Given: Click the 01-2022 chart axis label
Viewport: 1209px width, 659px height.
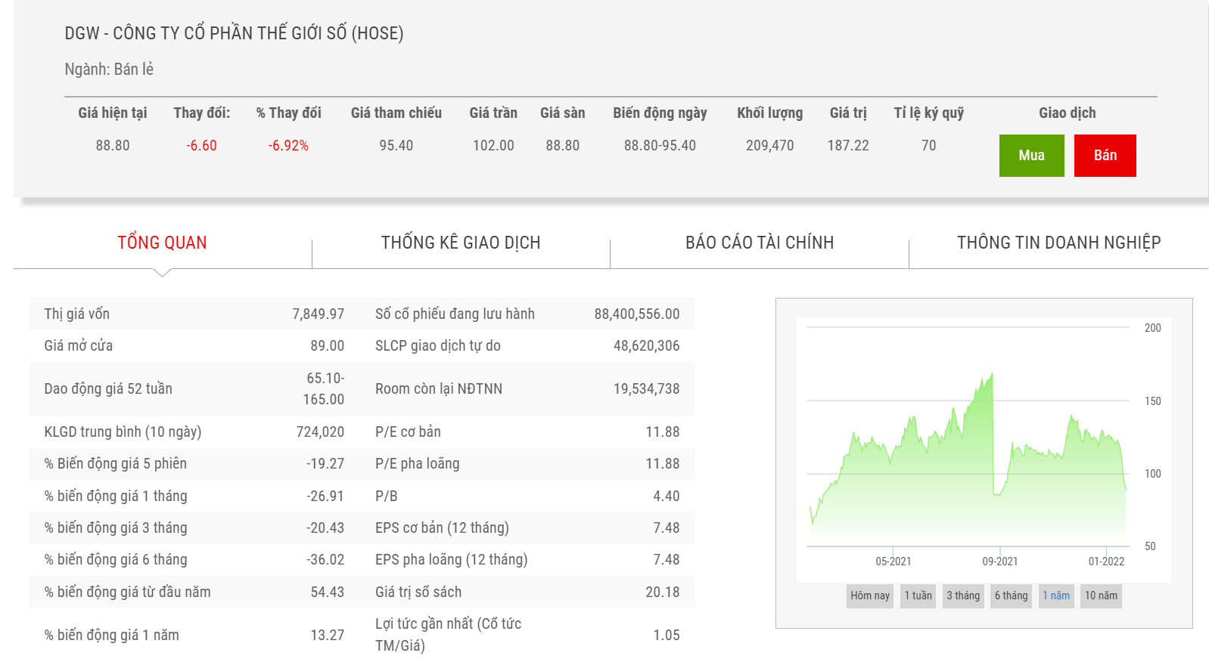Looking at the screenshot, I should [x=1107, y=562].
